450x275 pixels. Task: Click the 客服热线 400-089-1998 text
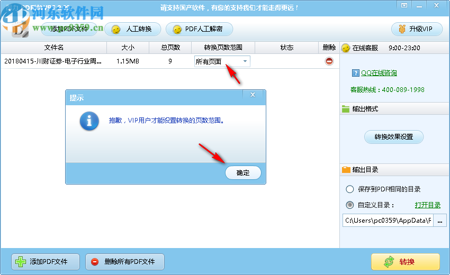[x=387, y=90]
